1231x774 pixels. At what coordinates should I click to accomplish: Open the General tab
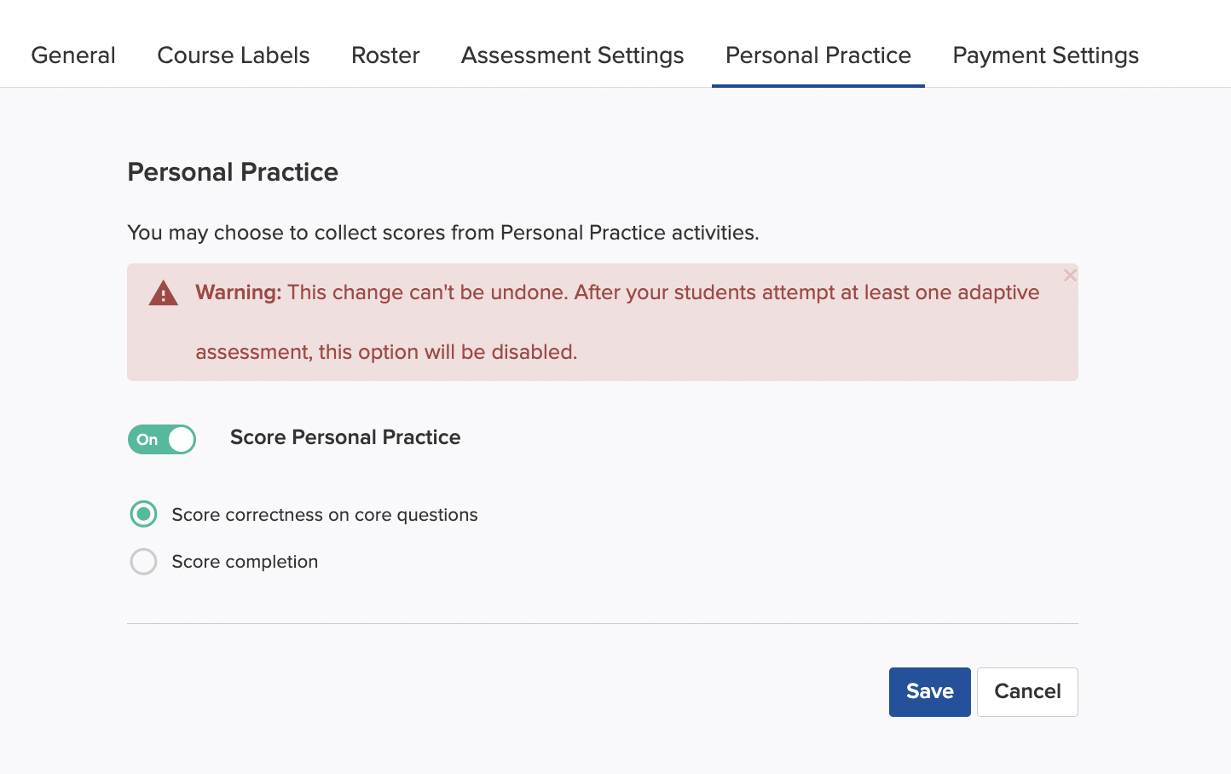click(73, 55)
